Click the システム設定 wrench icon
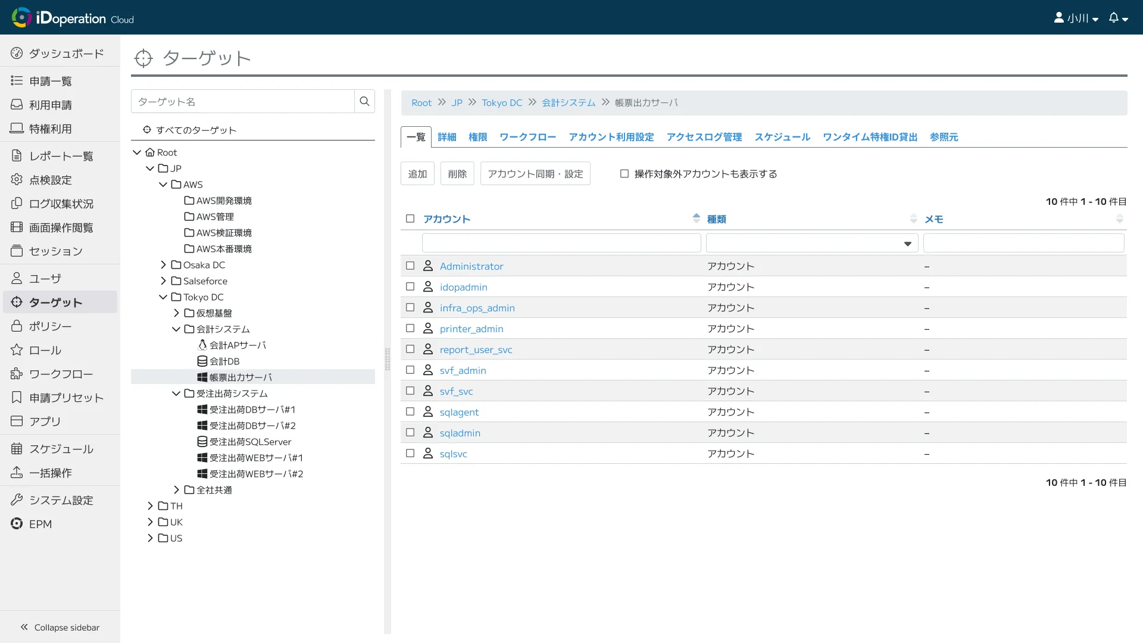Screen dimensions: 1143x643 [x=17, y=500]
